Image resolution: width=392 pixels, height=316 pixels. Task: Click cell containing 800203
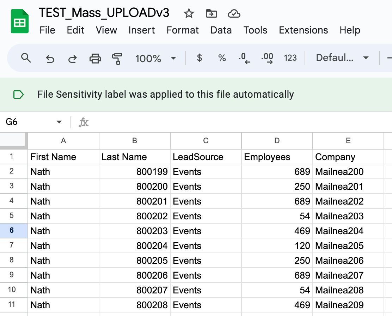pyautogui.click(x=135, y=231)
